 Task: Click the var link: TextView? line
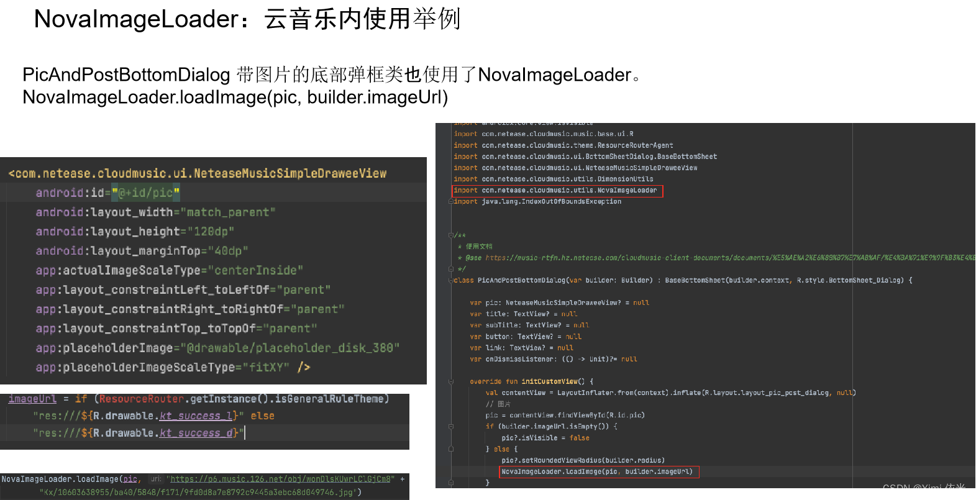(x=521, y=348)
